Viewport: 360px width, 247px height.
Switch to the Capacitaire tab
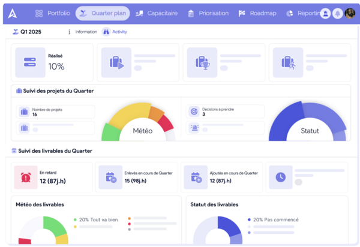(x=156, y=13)
